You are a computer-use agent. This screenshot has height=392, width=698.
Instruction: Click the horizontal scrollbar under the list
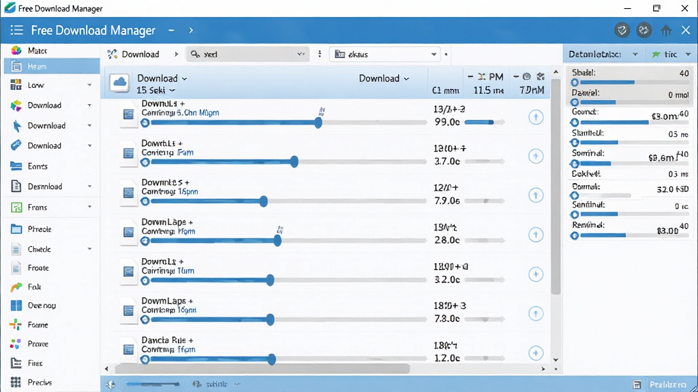tap(262, 369)
